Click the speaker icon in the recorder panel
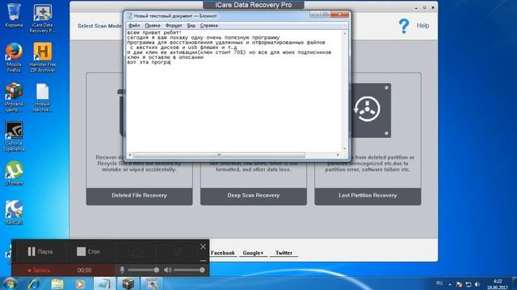This screenshot has width=517, height=290. (167, 270)
